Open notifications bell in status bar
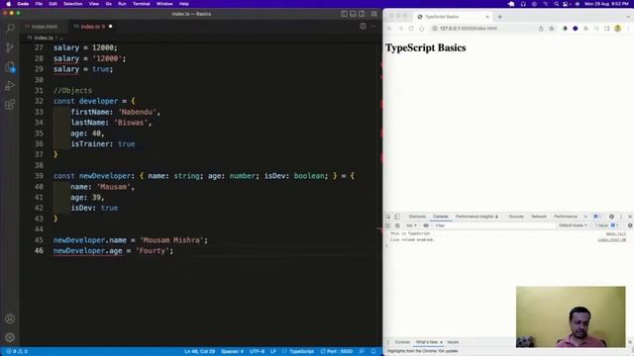The image size is (634, 356). click(373, 352)
